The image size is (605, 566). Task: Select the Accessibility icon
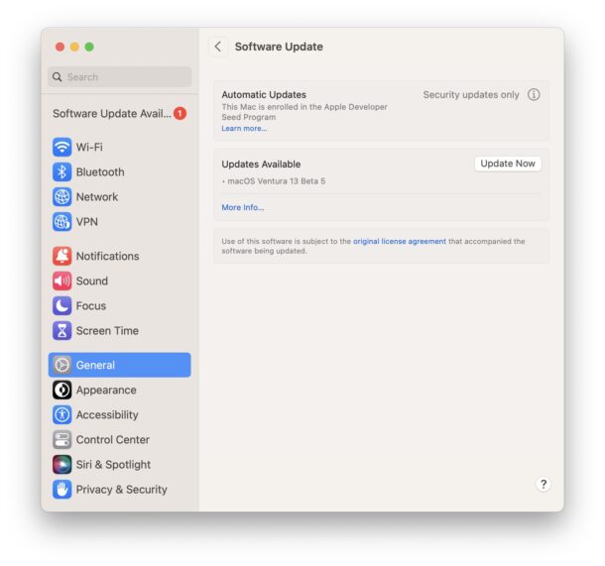coord(61,415)
